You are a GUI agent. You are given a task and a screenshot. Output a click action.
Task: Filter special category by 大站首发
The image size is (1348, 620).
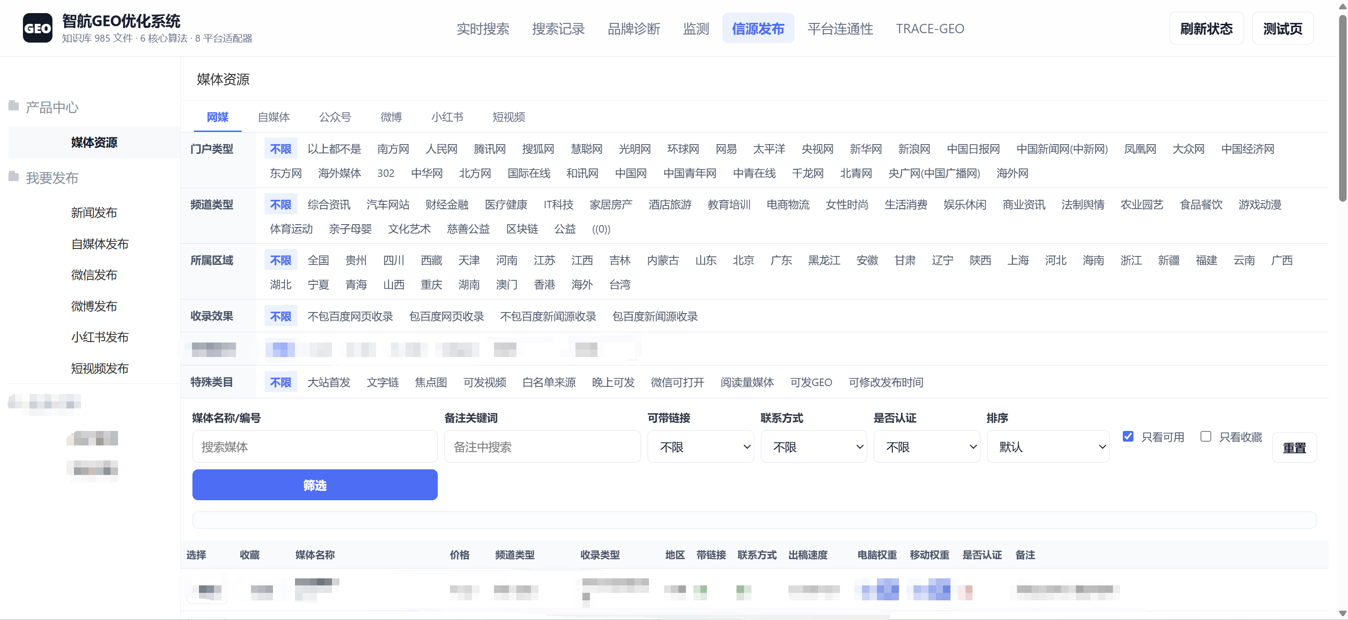(329, 382)
